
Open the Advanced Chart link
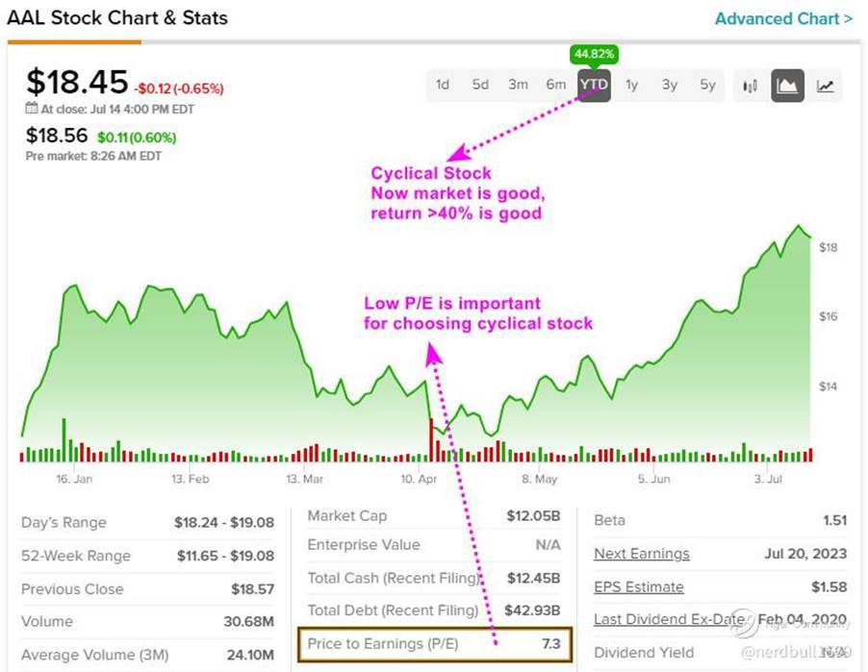pyautogui.click(x=783, y=18)
